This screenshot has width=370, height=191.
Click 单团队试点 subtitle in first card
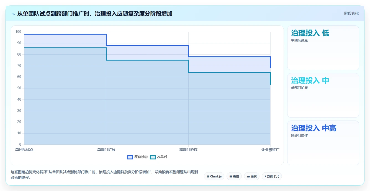[299, 40]
